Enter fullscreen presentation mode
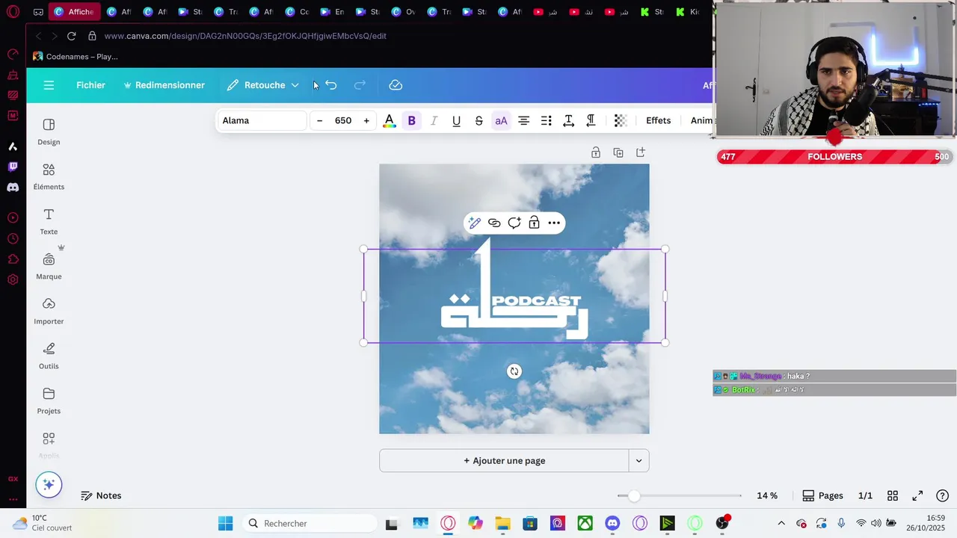Screen dimensions: 957x538 (x=917, y=495)
